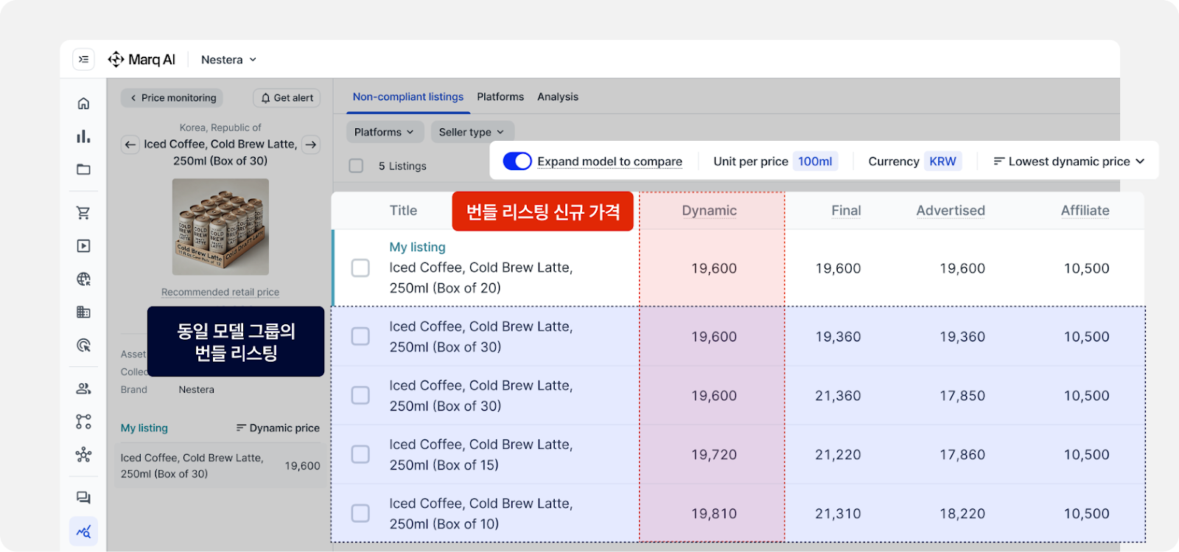Click the Final price 19,360 cell
The height and width of the screenshot is (552, 1179).
pos(838,337)
